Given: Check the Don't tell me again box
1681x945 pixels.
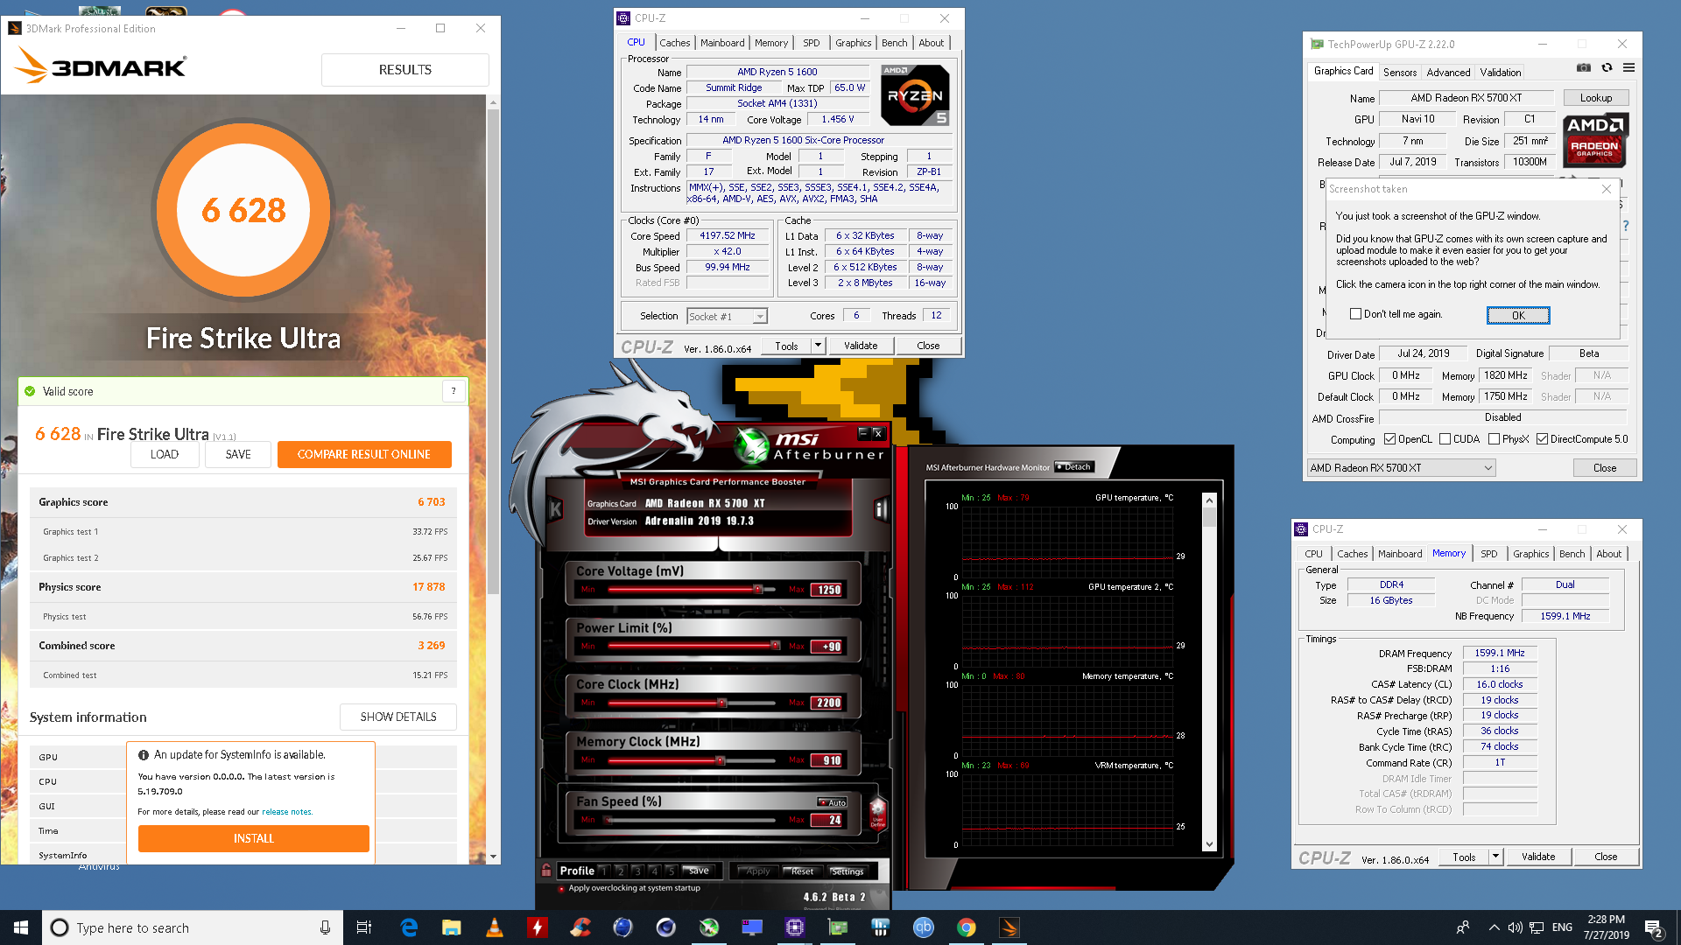Looking at the screenshot, I should [x=1355, y=314].
